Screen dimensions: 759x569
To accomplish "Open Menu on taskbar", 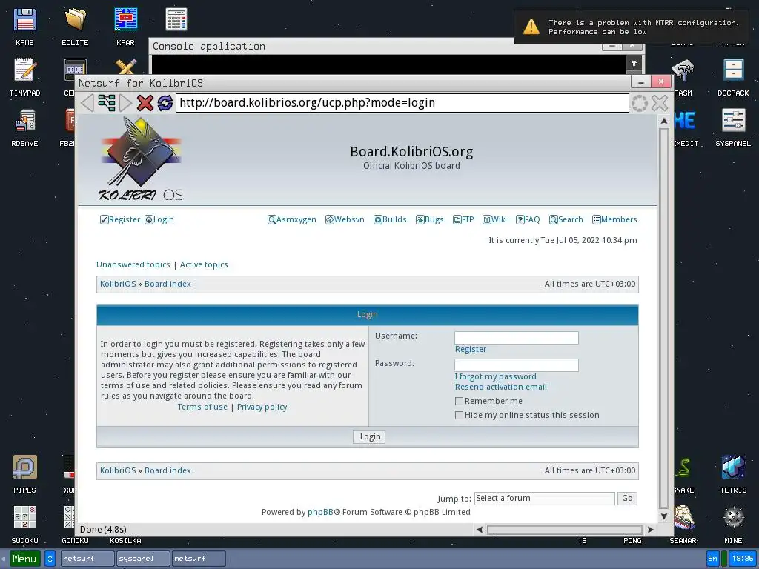I will (24, 559).
